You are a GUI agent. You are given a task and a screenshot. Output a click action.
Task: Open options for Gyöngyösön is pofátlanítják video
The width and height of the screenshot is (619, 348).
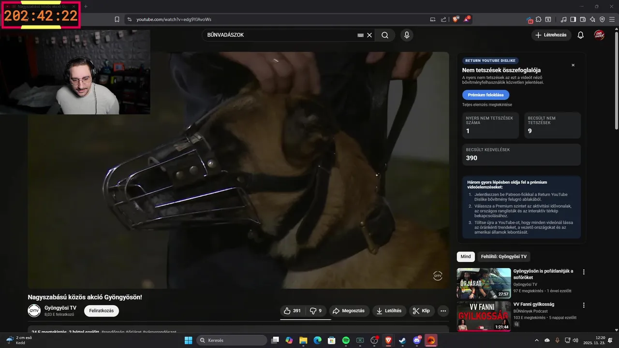click(584, 272)
